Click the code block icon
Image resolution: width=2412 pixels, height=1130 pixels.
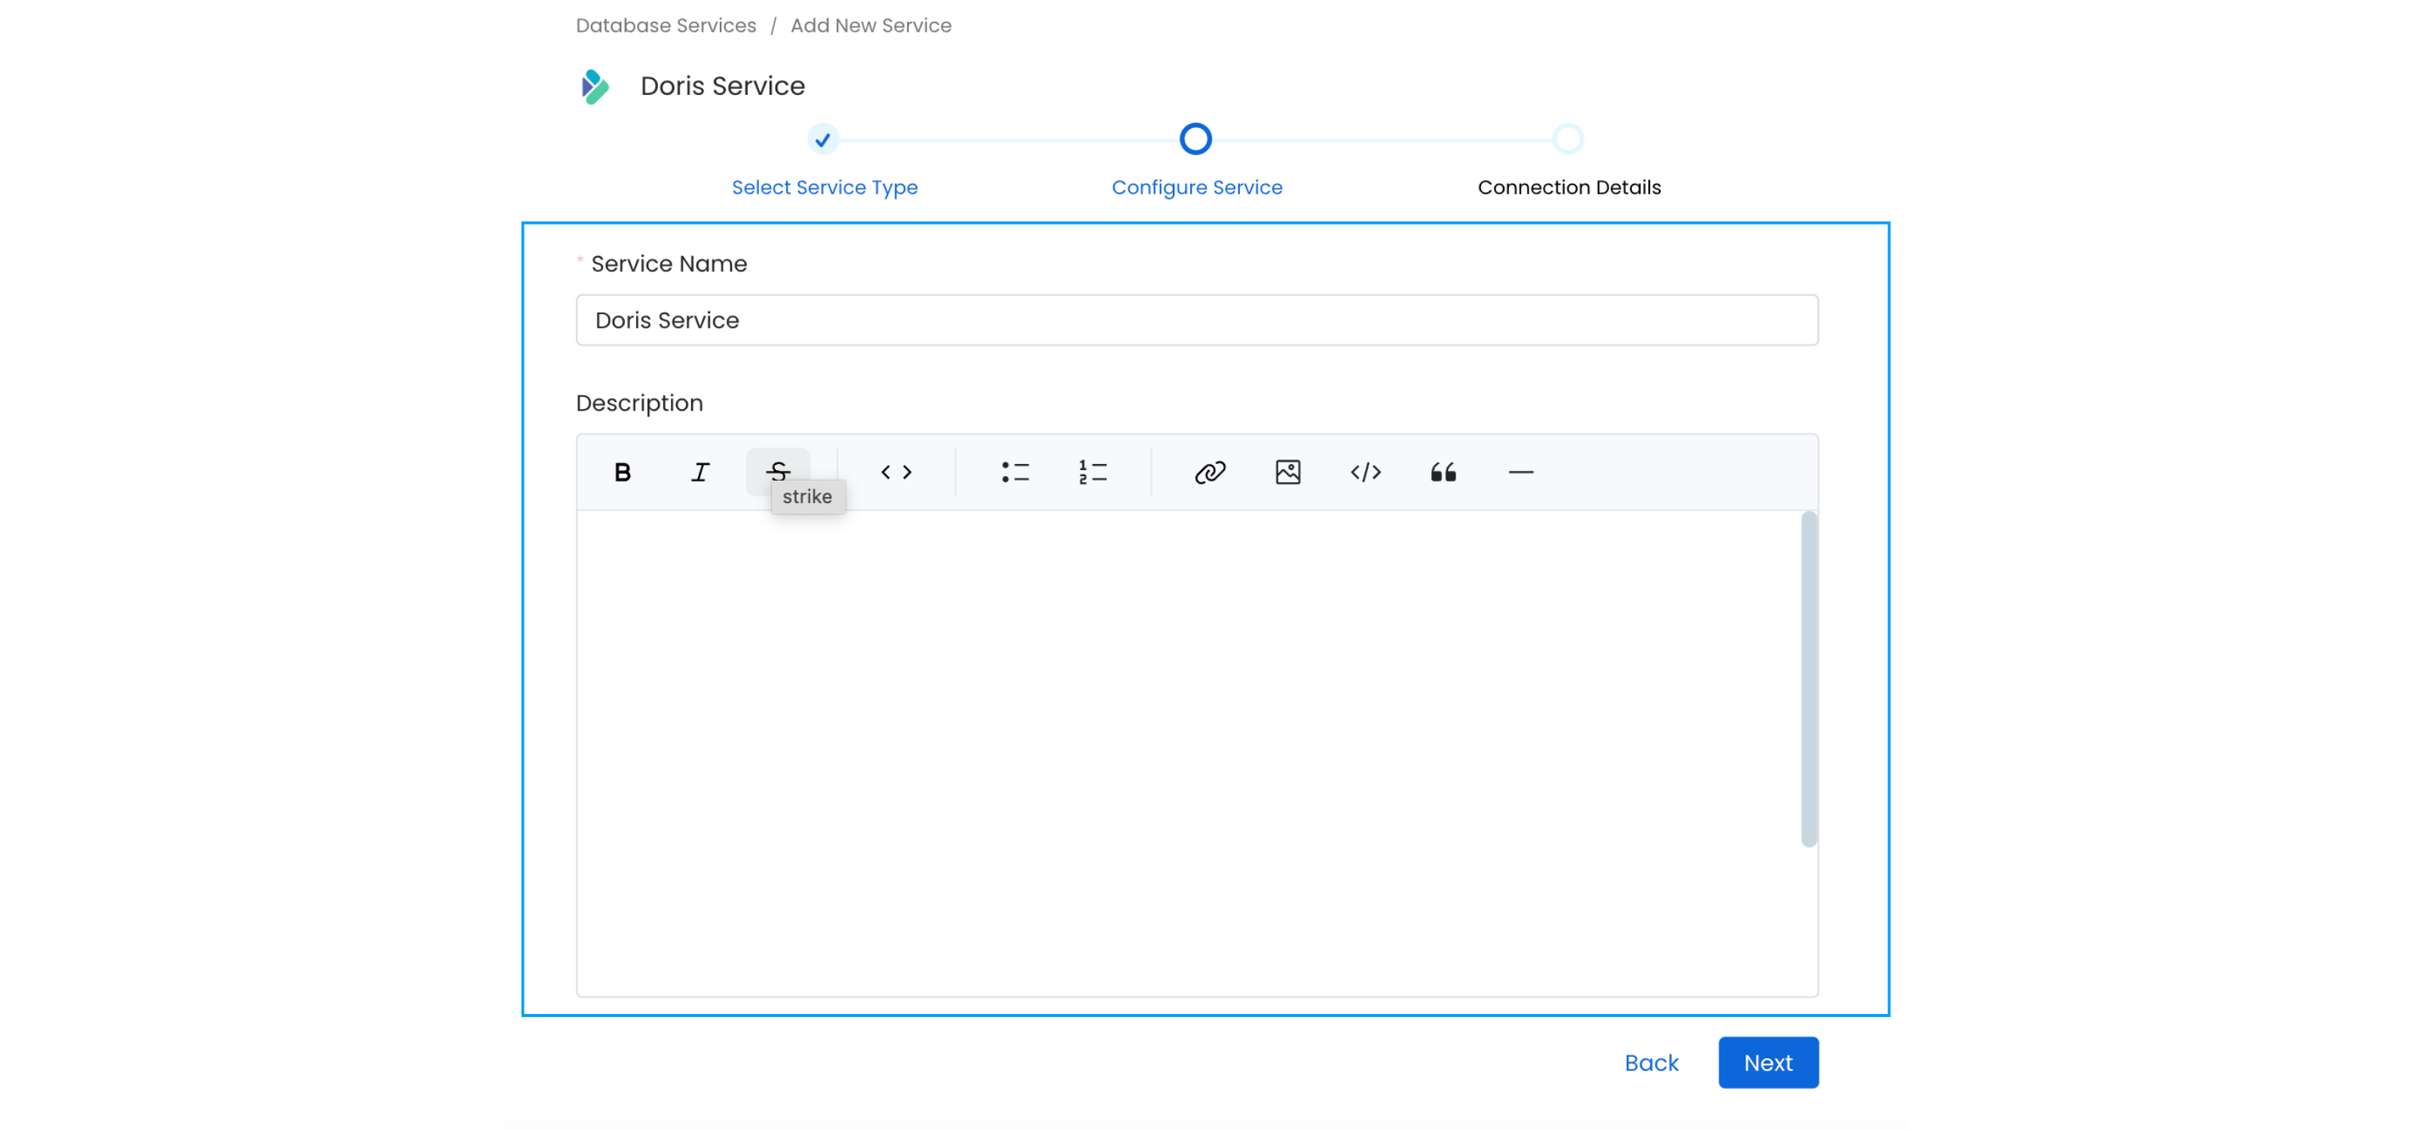1364,472
